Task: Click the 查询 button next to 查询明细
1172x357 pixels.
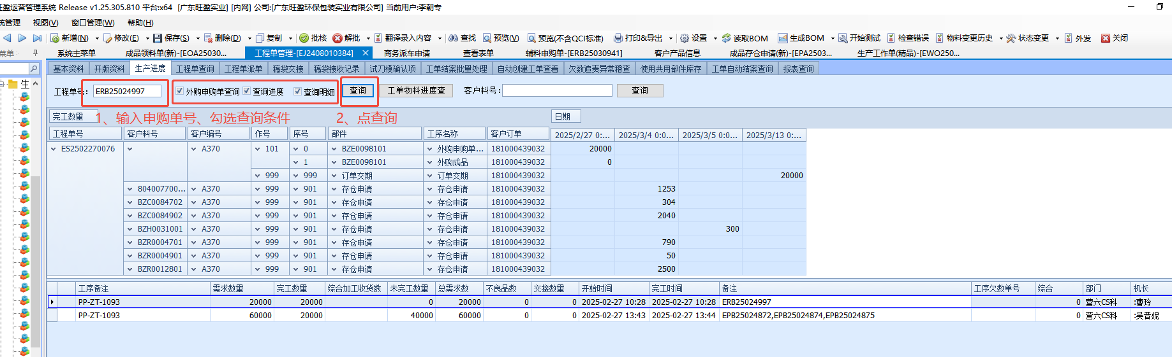Action: click(358, 91)
